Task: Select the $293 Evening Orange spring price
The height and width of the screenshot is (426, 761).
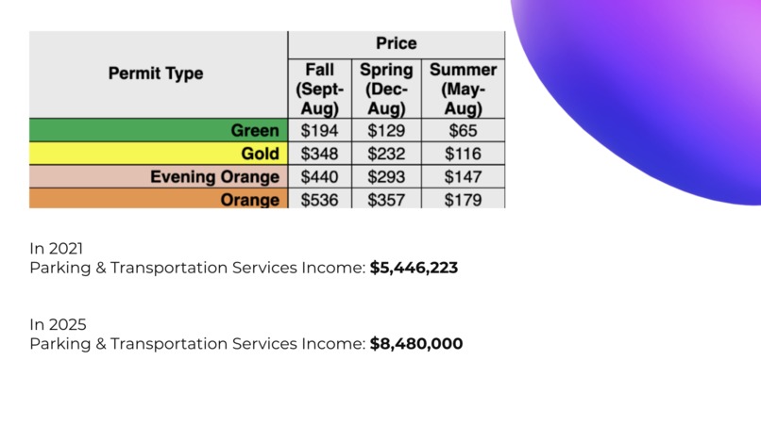Action: tap(386, 177)
